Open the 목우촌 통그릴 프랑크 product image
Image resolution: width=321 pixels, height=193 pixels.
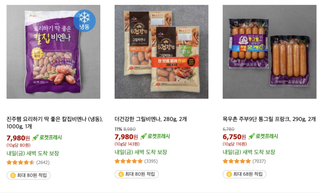[269, 52]
